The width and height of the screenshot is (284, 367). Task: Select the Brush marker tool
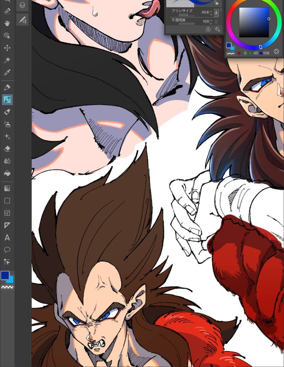pos(7,112)
